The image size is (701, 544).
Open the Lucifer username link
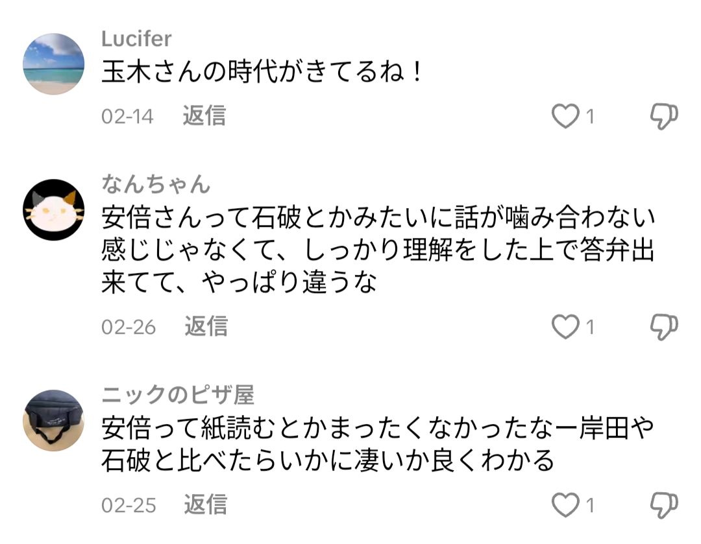(x=136, y=39)
